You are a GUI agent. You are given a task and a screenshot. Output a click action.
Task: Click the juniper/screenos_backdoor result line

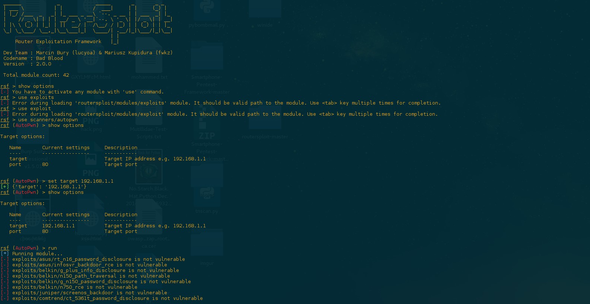click(x=84, y=293)
